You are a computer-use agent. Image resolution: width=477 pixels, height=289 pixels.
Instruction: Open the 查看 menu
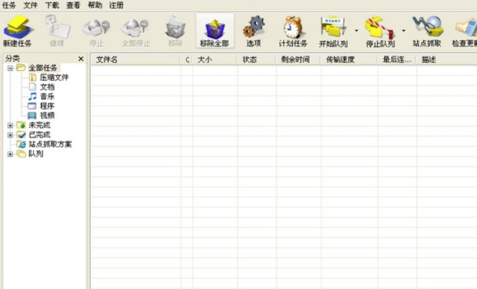(73, 5)
